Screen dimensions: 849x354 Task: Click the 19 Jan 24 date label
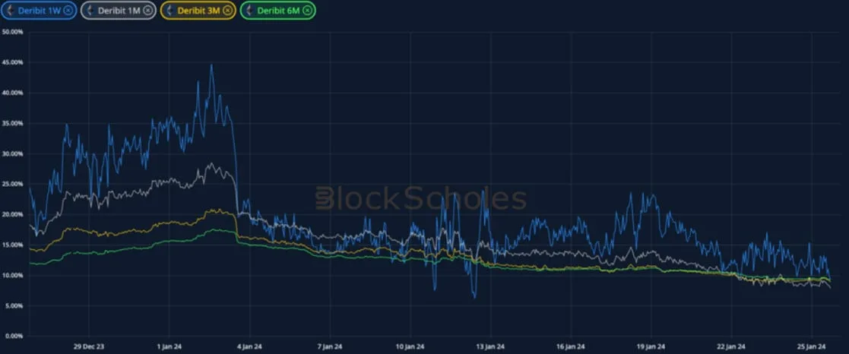click(651, 346)
